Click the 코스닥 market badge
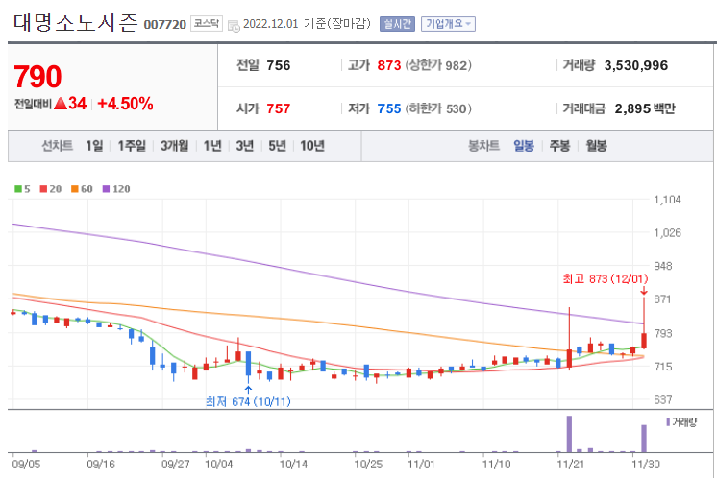Image resolution: width=717 pixels, height=478 pixels. [207, 24]
